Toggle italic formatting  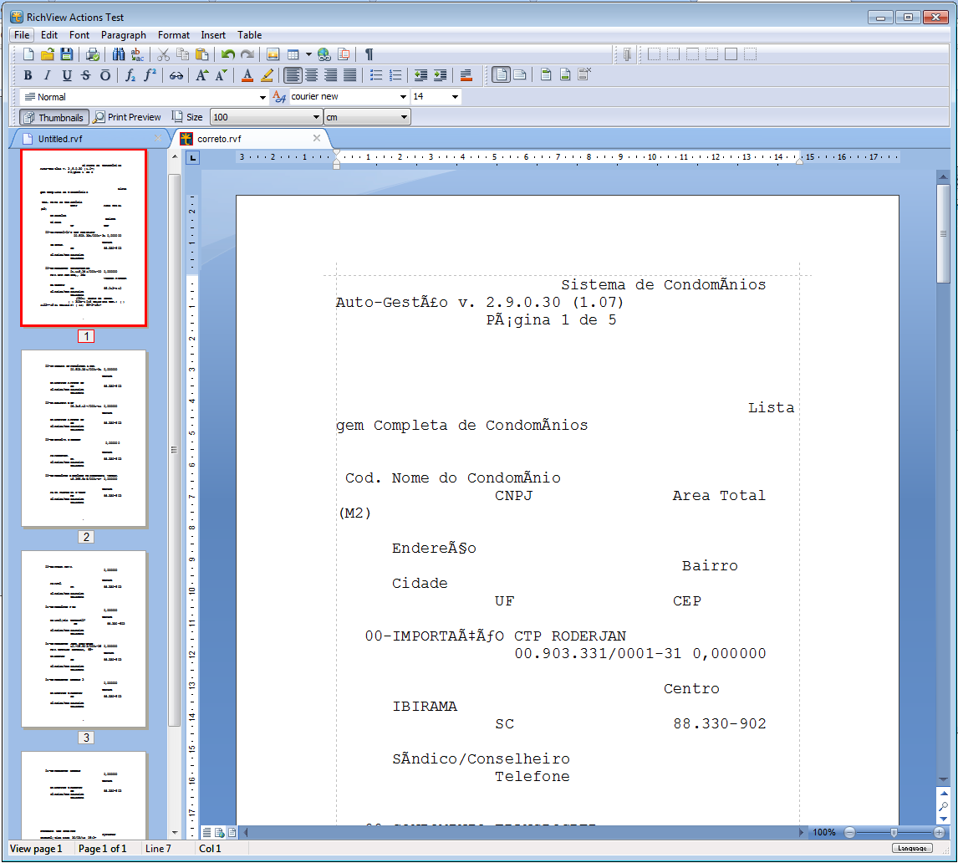click(47, 75)
